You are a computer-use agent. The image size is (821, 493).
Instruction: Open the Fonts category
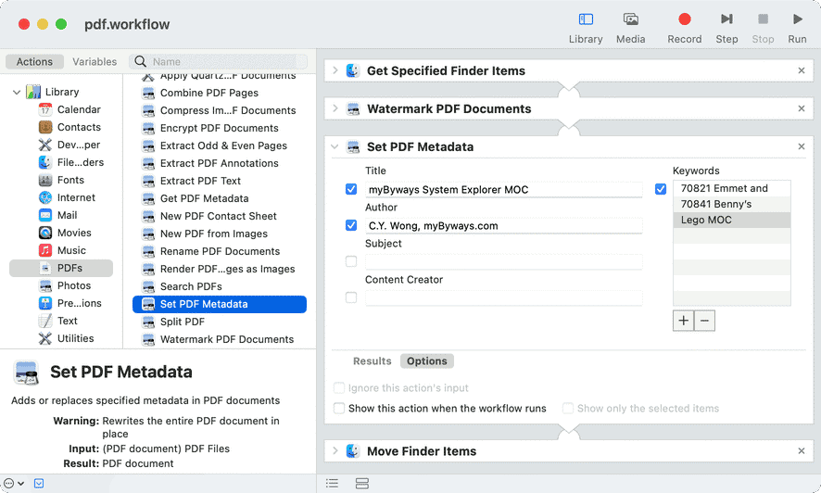61,180
